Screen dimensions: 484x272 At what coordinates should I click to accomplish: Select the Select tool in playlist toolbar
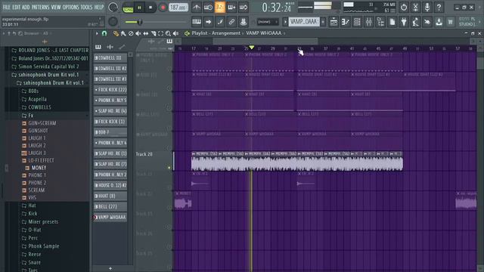[x=160, y=33]
